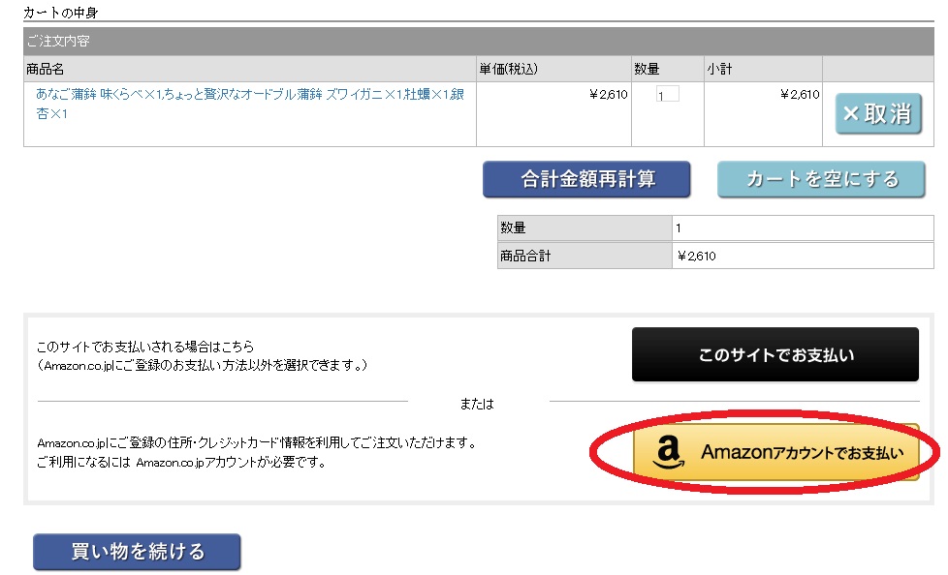Select the ¥2,610 unit price cell
Screen dimensions: 948x575
pos(553,114)
